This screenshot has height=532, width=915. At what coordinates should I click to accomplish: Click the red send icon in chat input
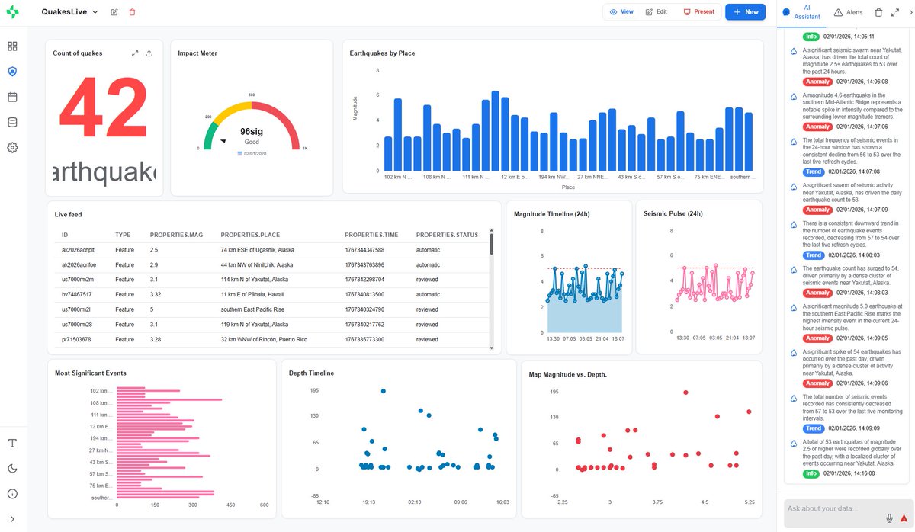(x=904, y=518)
